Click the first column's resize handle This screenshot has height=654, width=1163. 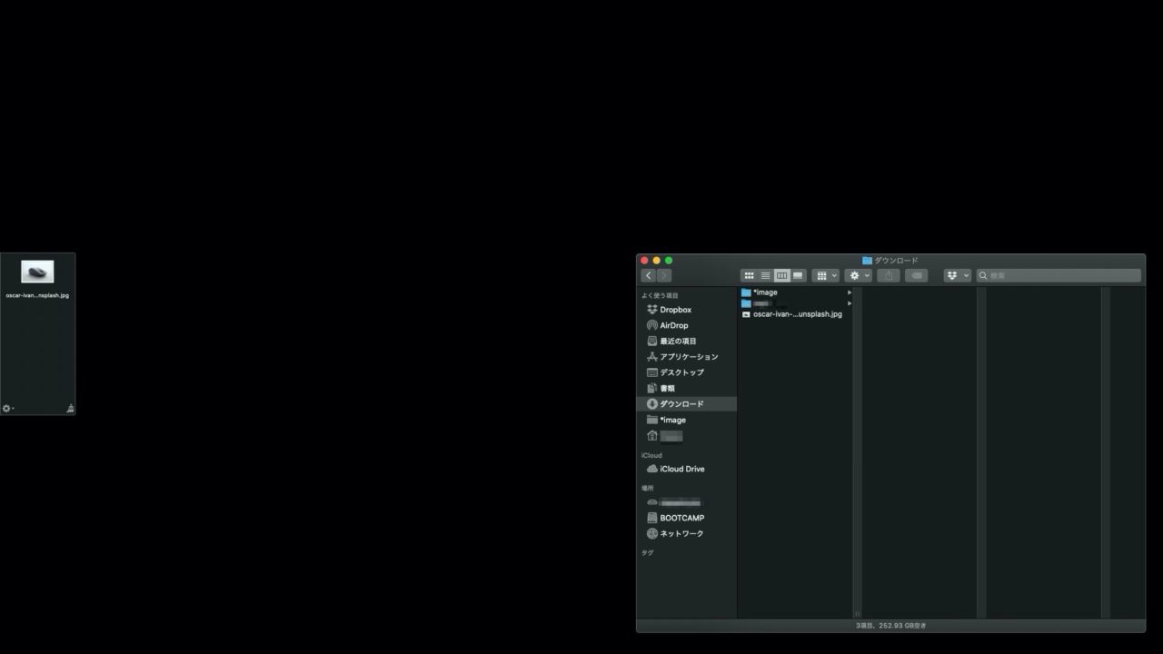[x=856, y=614]
